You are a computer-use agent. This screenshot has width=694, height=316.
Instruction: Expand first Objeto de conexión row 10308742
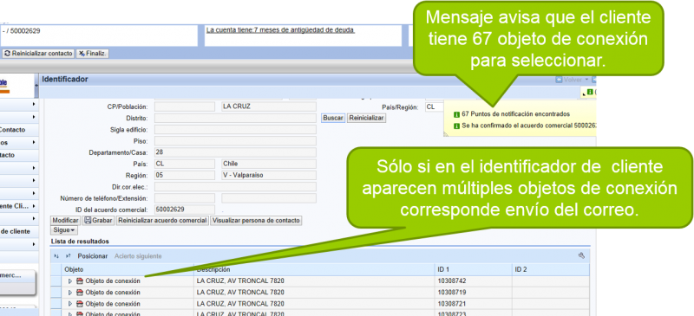(x=70, y=281)
